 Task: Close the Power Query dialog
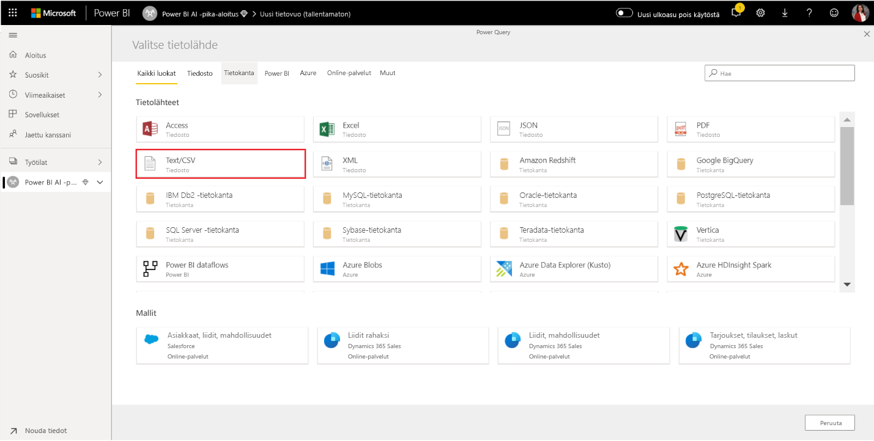click(x=866, y=34)
